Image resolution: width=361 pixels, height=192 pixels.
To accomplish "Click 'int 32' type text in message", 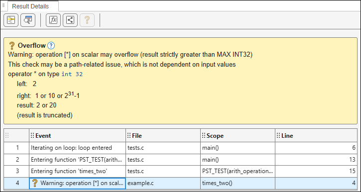I will [72, 75].
